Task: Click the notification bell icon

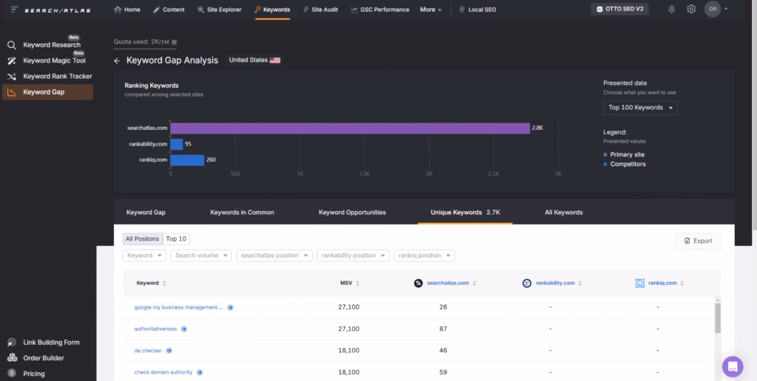Action: 671,10
